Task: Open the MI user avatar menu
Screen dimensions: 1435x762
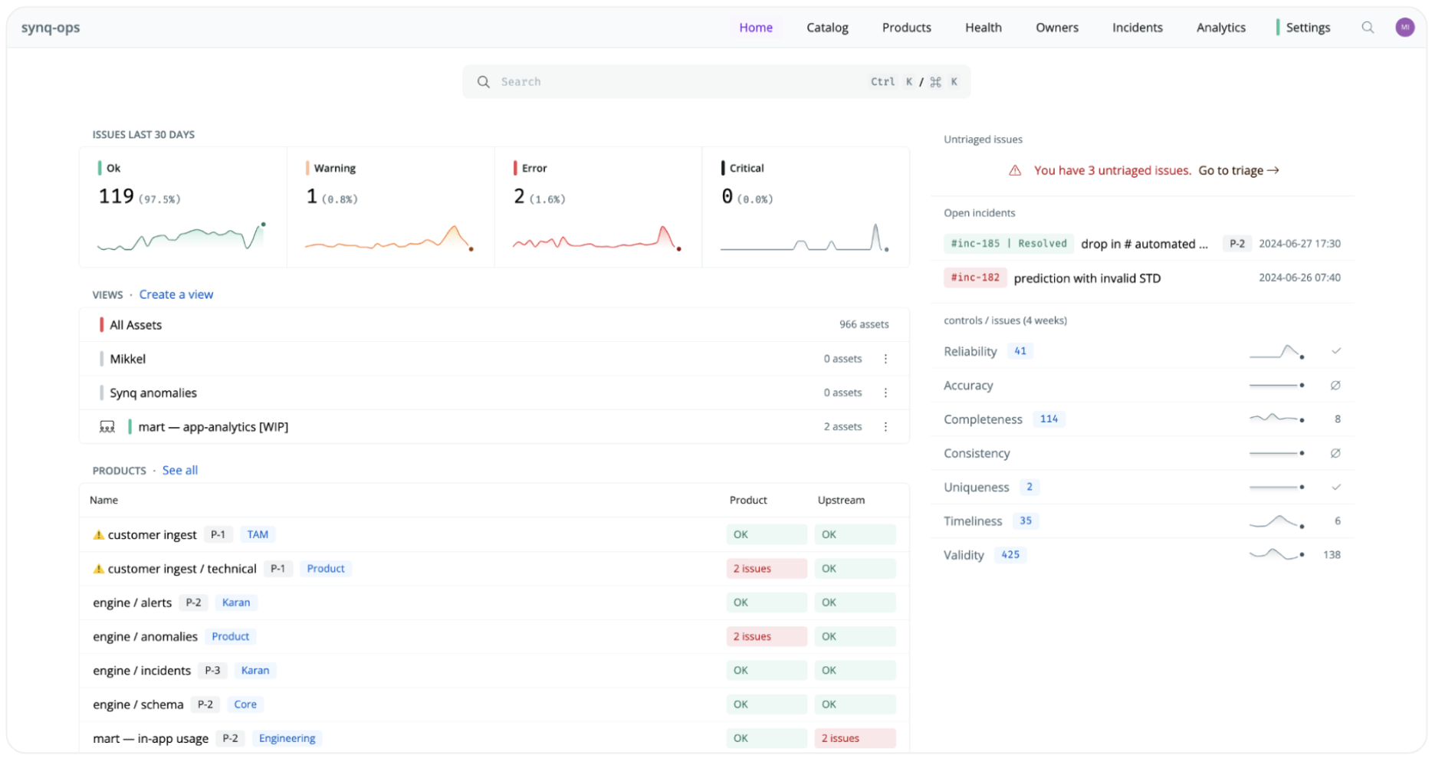Action: click(x=1405, y=27)
